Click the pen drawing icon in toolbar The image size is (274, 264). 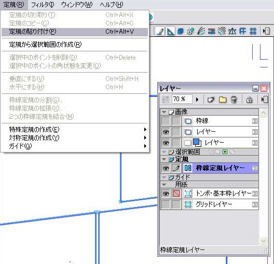pyautogui.click(x=160, y=31)
